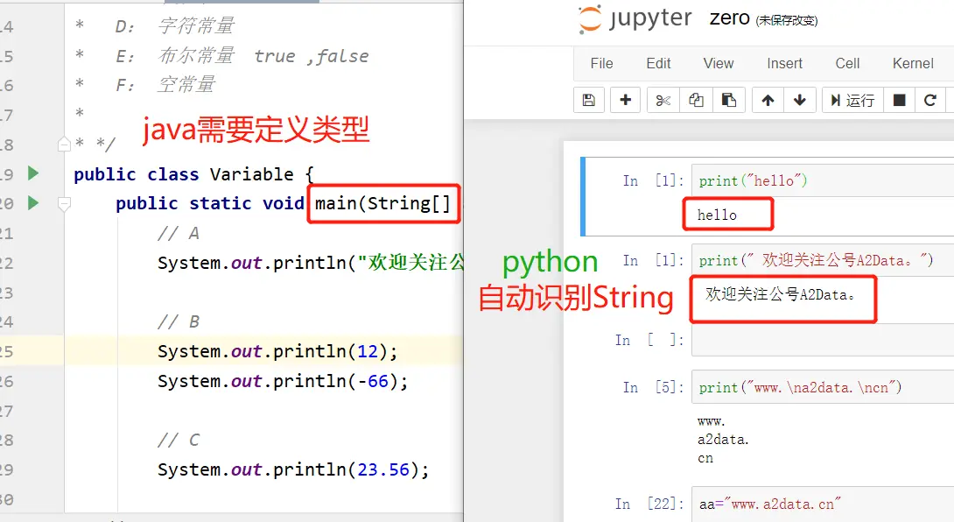Click the 欢迎关注公号A2Data output text
Viewport: 954px width, 522px height.
click(x=780, y=295)
